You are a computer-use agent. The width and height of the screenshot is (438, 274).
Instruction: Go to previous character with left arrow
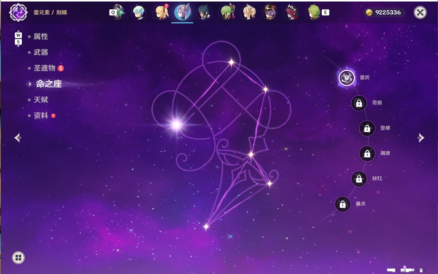tap(18, 138)
